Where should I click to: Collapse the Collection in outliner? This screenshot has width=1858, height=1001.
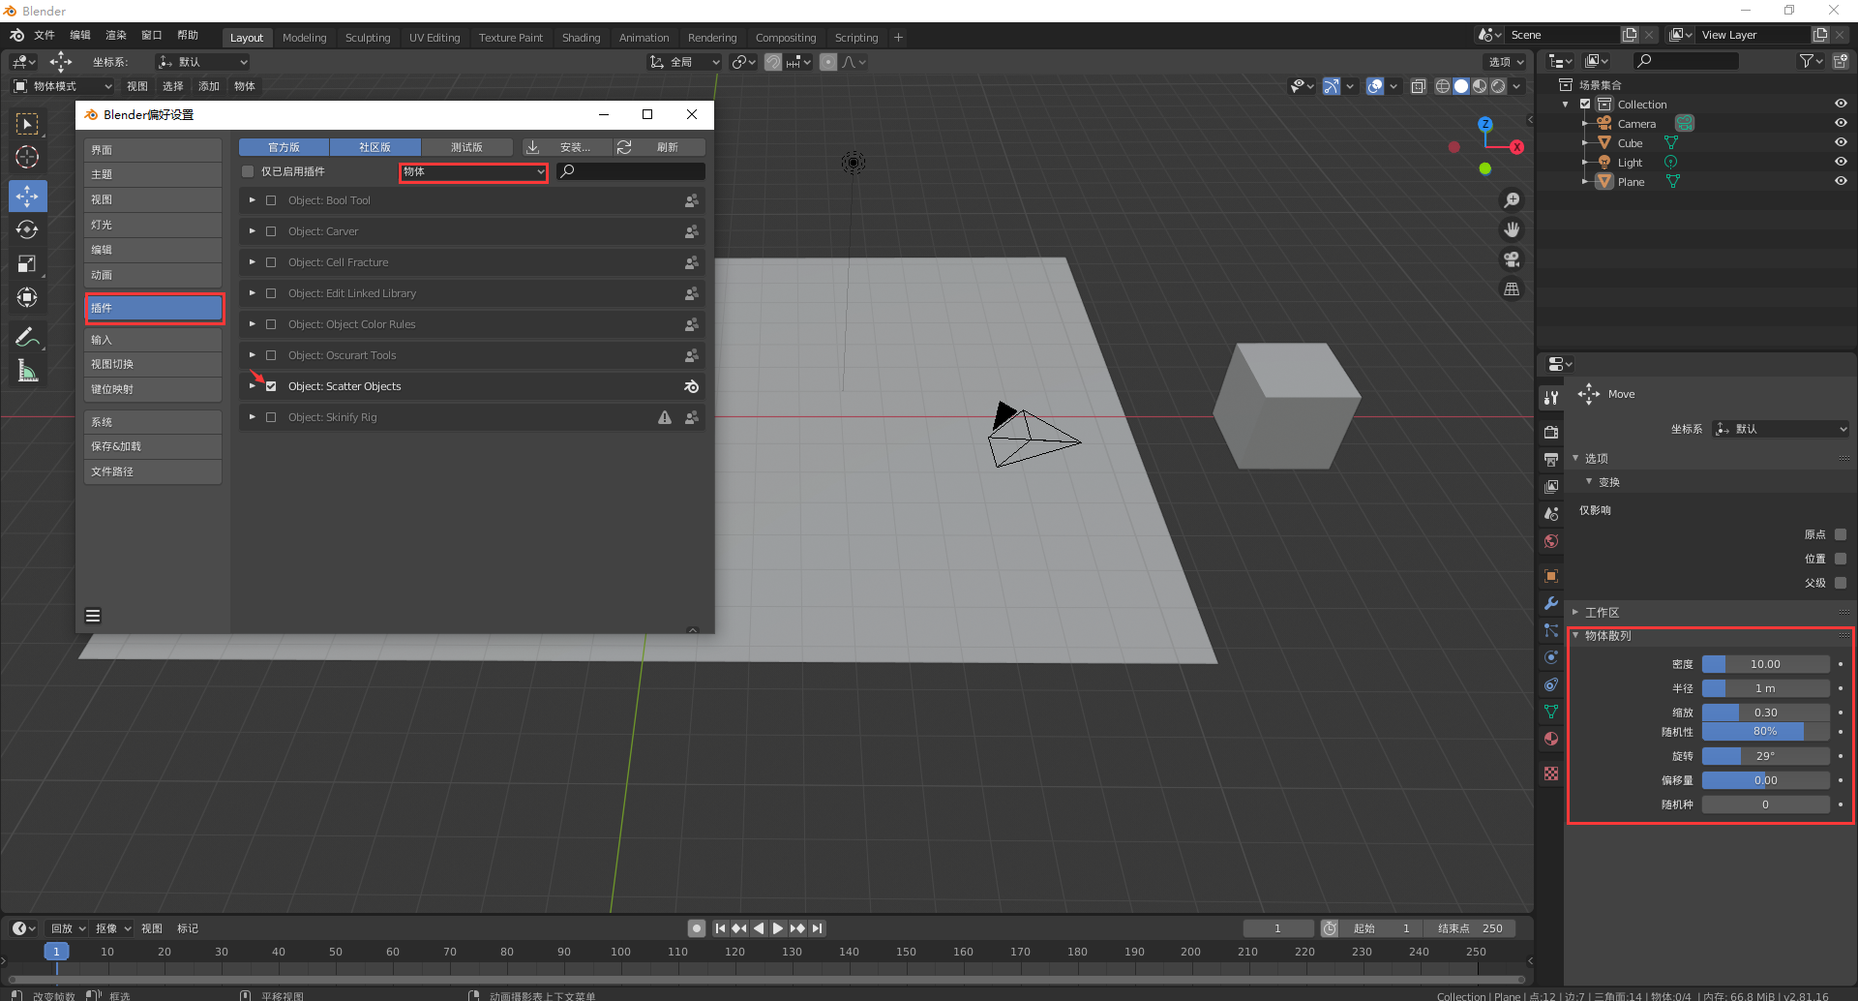pos(1566,105)
